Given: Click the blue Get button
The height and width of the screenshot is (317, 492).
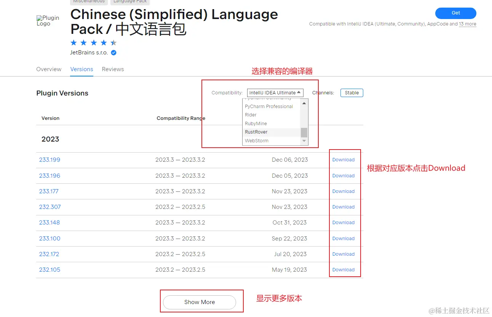Looking at the screenshot, I should [x=455, y=13].
